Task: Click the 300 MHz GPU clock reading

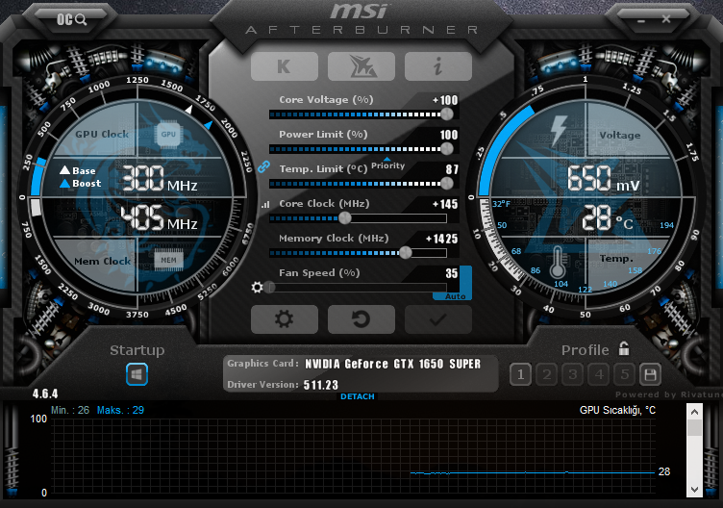Action: coord(159,179)
